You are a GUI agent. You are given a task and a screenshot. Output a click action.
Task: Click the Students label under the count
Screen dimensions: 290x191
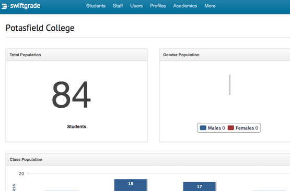(x=77, y=126)
